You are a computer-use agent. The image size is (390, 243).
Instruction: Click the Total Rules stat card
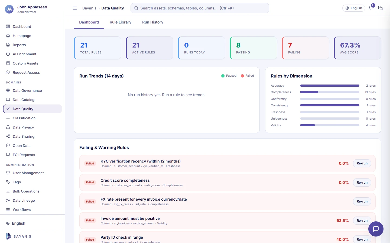pyautogui.click(x=97, y=48)
